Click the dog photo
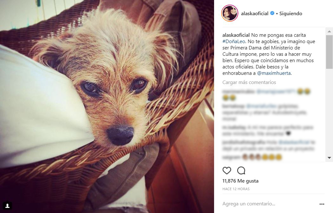 point(107,106)
